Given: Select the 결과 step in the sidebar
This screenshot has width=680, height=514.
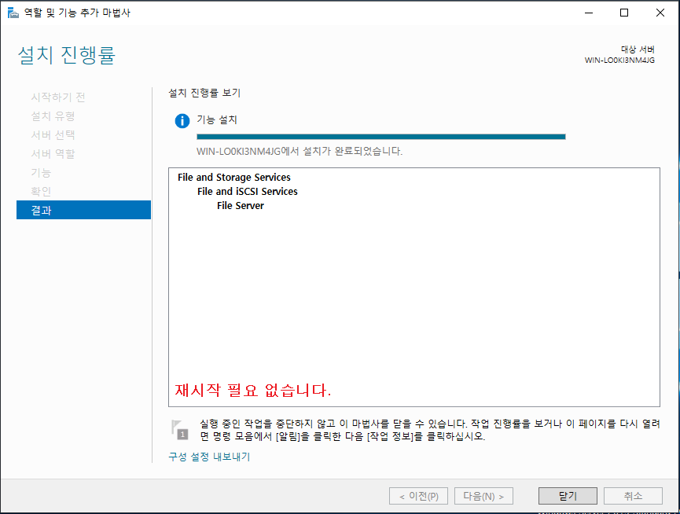Looking at the screenshot, I should [x=83, y=210].
